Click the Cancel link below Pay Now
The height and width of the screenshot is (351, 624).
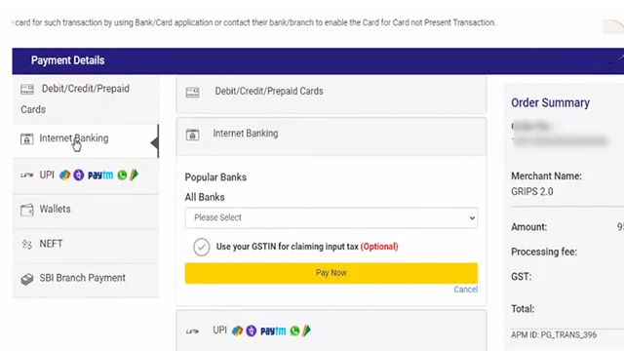466,290
